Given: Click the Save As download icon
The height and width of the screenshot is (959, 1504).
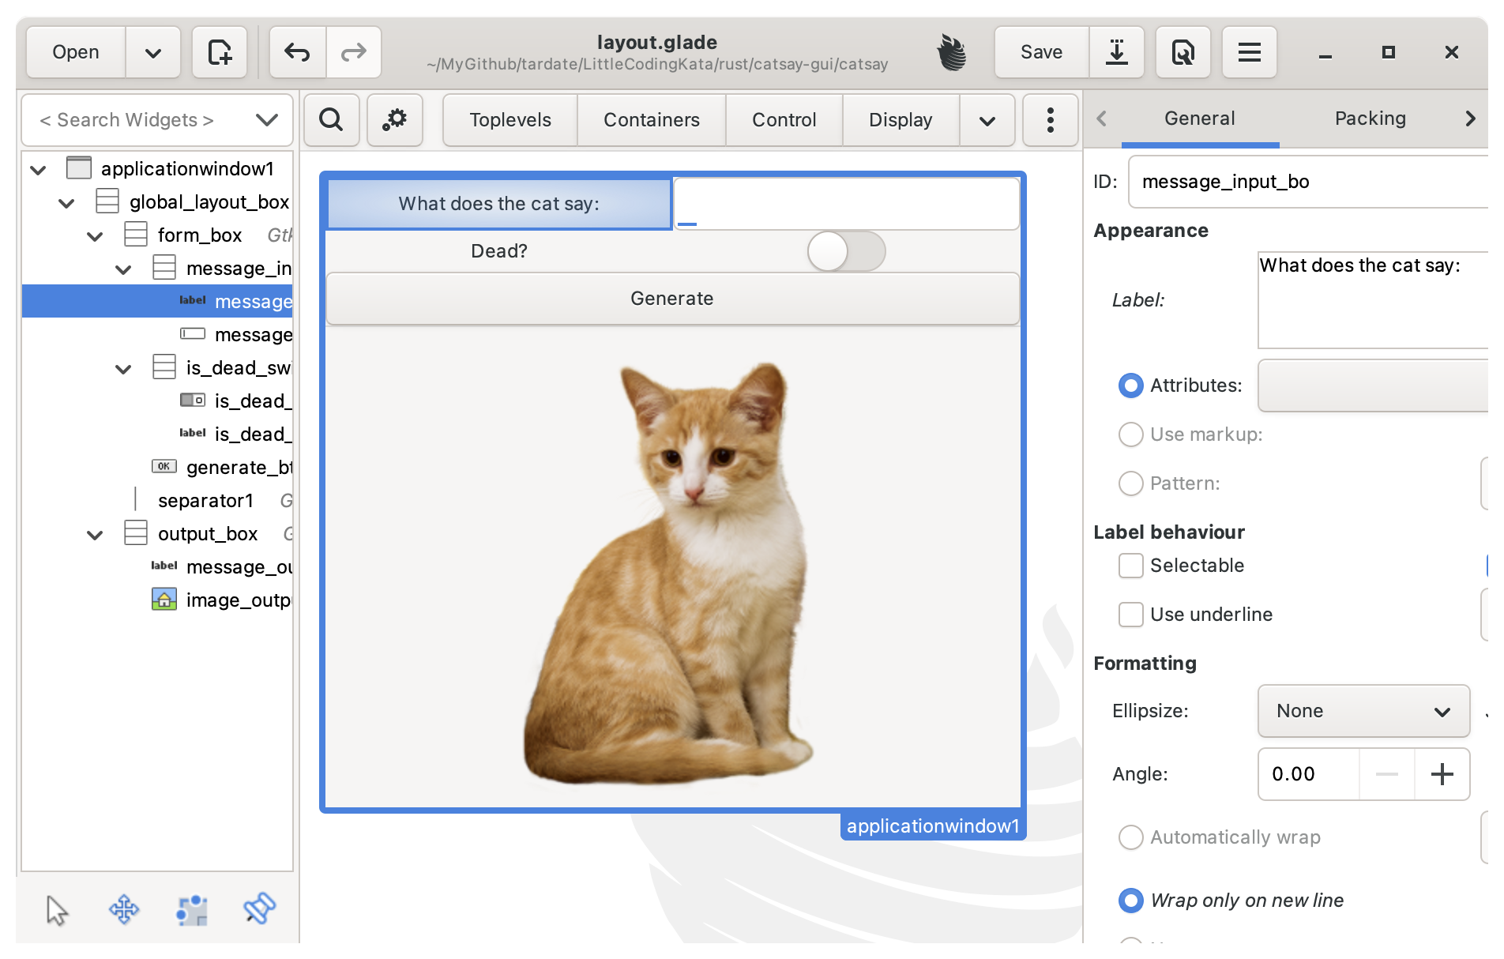Looking at the screenshot, I should 1116,52.
